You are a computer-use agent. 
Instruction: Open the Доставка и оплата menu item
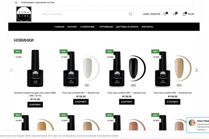[x=127, y=27]
